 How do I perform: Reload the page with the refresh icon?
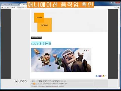coord(8,8)
